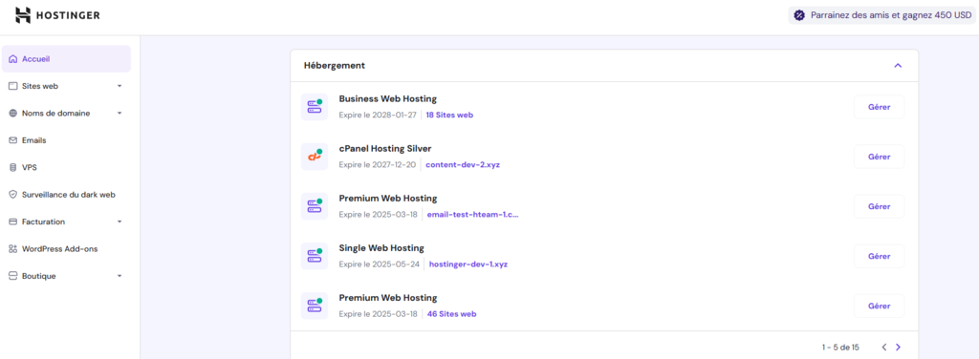This screenshot has height=359, width=979.
Task: Open the Facturation menu item
Action: click(x=66, y=222)
